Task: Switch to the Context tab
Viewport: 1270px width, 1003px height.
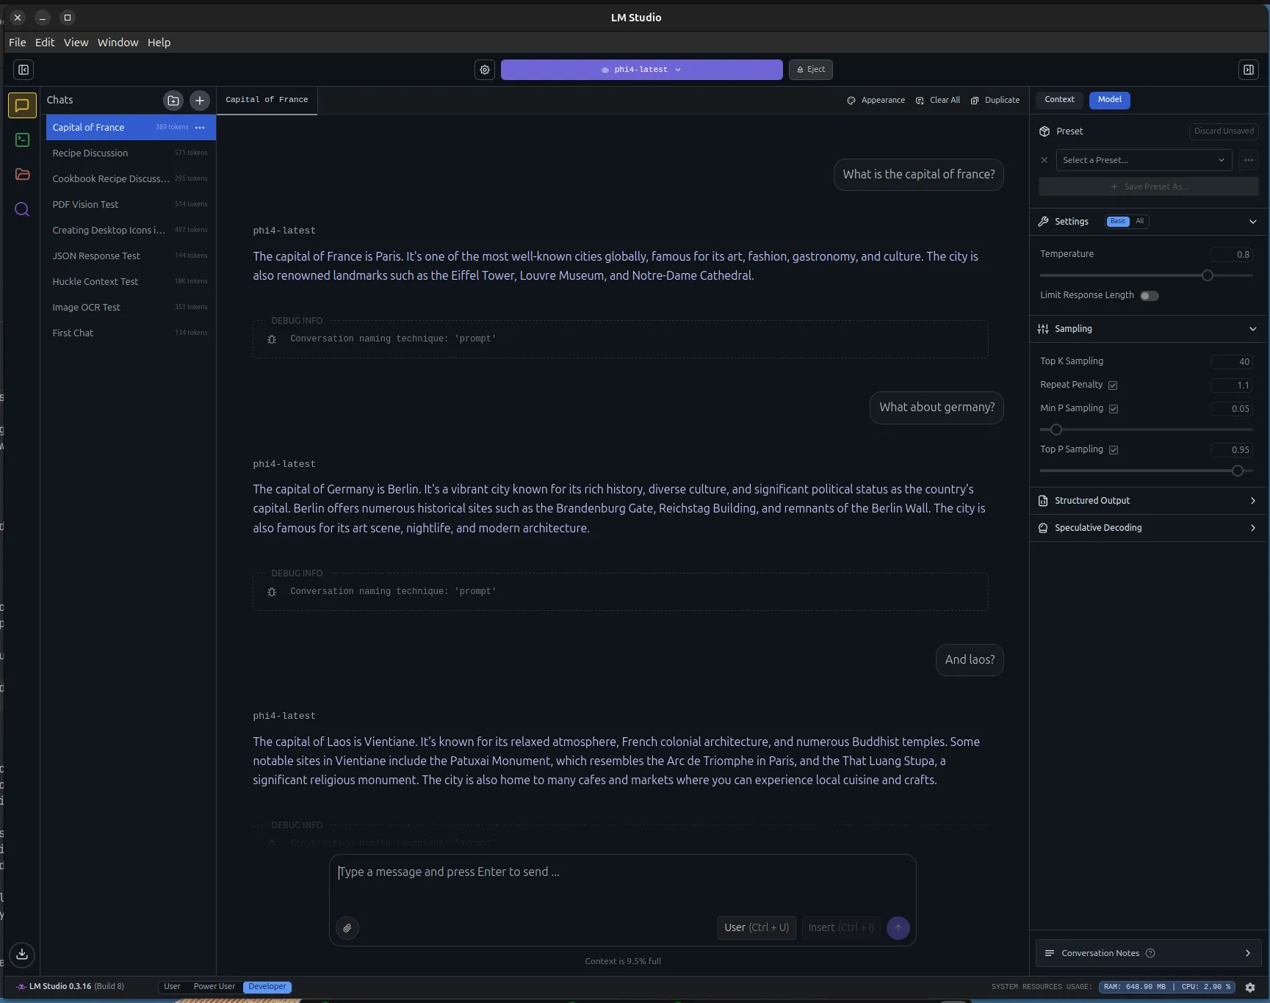Action: pyautogui.click(x=1059, y=100)
